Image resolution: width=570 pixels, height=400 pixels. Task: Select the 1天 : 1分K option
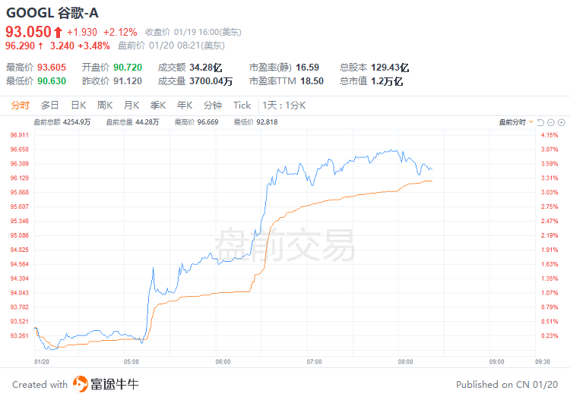(x=284, y=106)
